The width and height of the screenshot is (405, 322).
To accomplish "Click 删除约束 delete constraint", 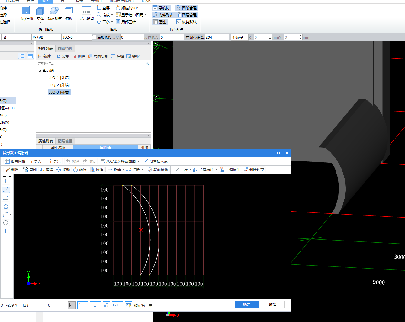I will tap(254, 170).
